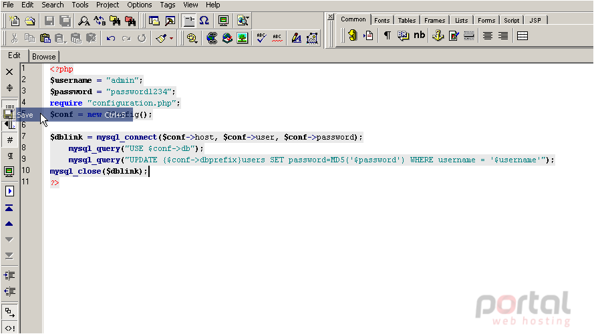Switch to the JSP quick bar tab

[535, 21]
